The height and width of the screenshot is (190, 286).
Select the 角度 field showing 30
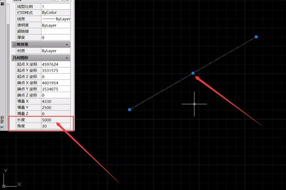56,126
